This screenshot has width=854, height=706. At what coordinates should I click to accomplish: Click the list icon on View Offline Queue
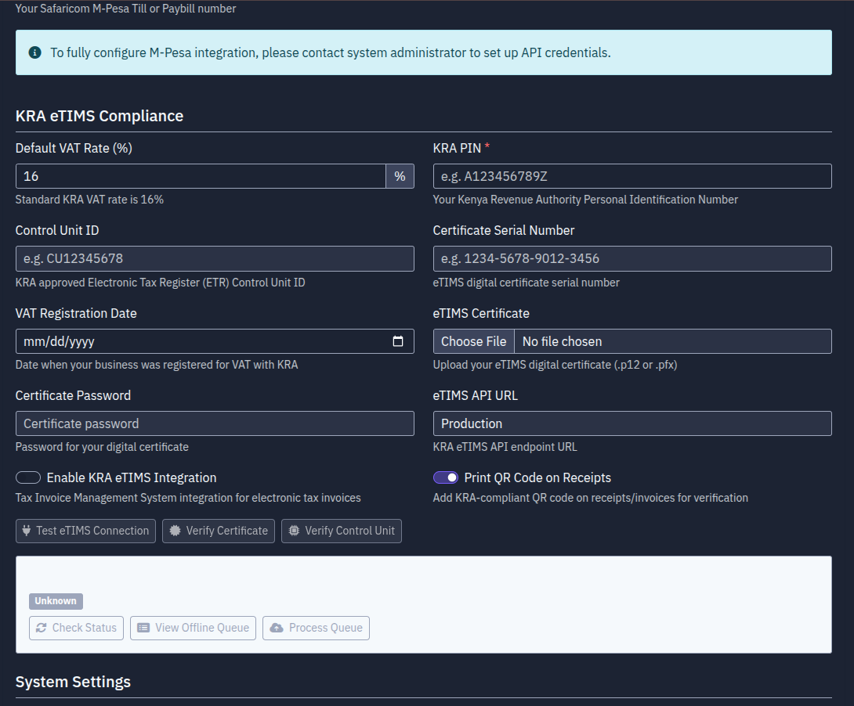click(143, 628)
